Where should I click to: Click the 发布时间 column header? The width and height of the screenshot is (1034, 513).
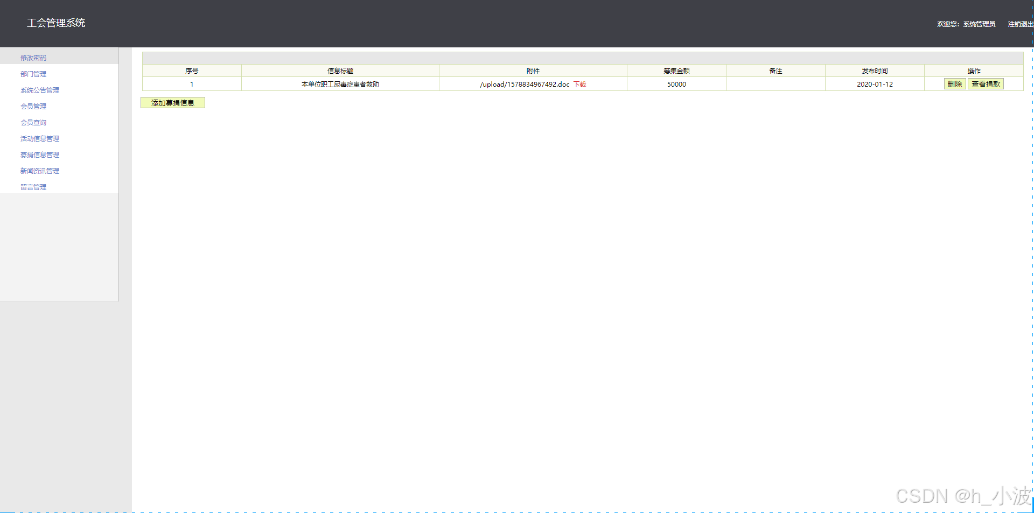click(874, 71)
